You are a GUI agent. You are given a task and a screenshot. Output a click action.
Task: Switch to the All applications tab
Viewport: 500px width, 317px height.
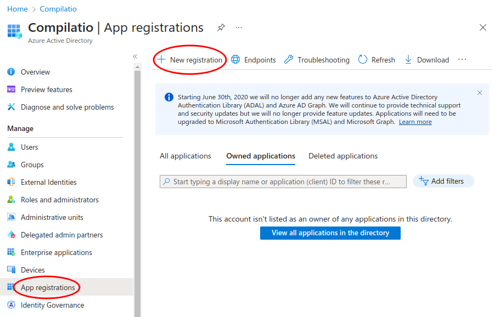[x=185, y=156]
